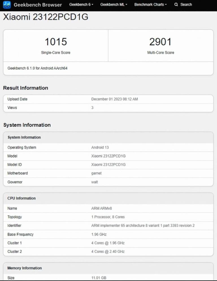Click the System Information table header
Screen dimensions: 217x281
24,137
